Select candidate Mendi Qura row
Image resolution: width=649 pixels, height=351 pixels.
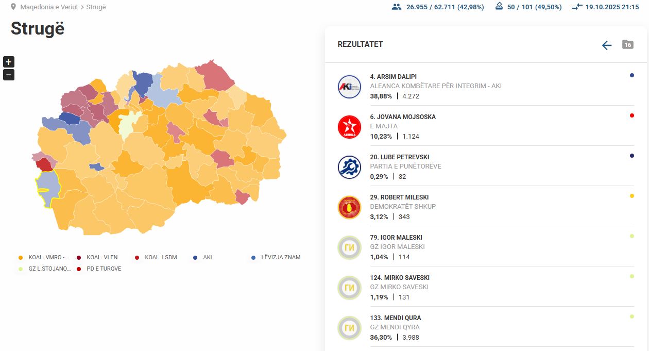click(x=479, y=327)
